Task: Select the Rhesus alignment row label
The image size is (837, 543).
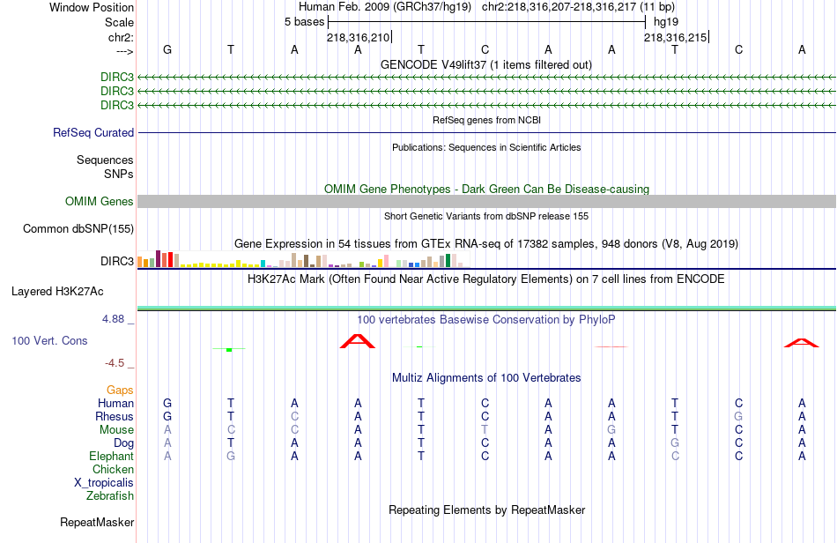Action: [115, 416]
